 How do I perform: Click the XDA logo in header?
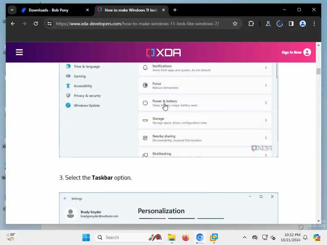pos(163,53)
